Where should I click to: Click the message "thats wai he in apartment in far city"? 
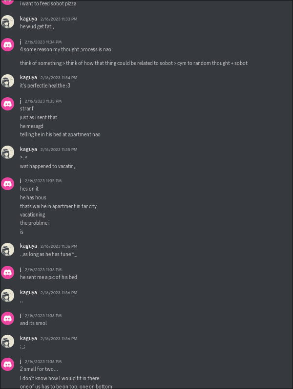[58, 206]
